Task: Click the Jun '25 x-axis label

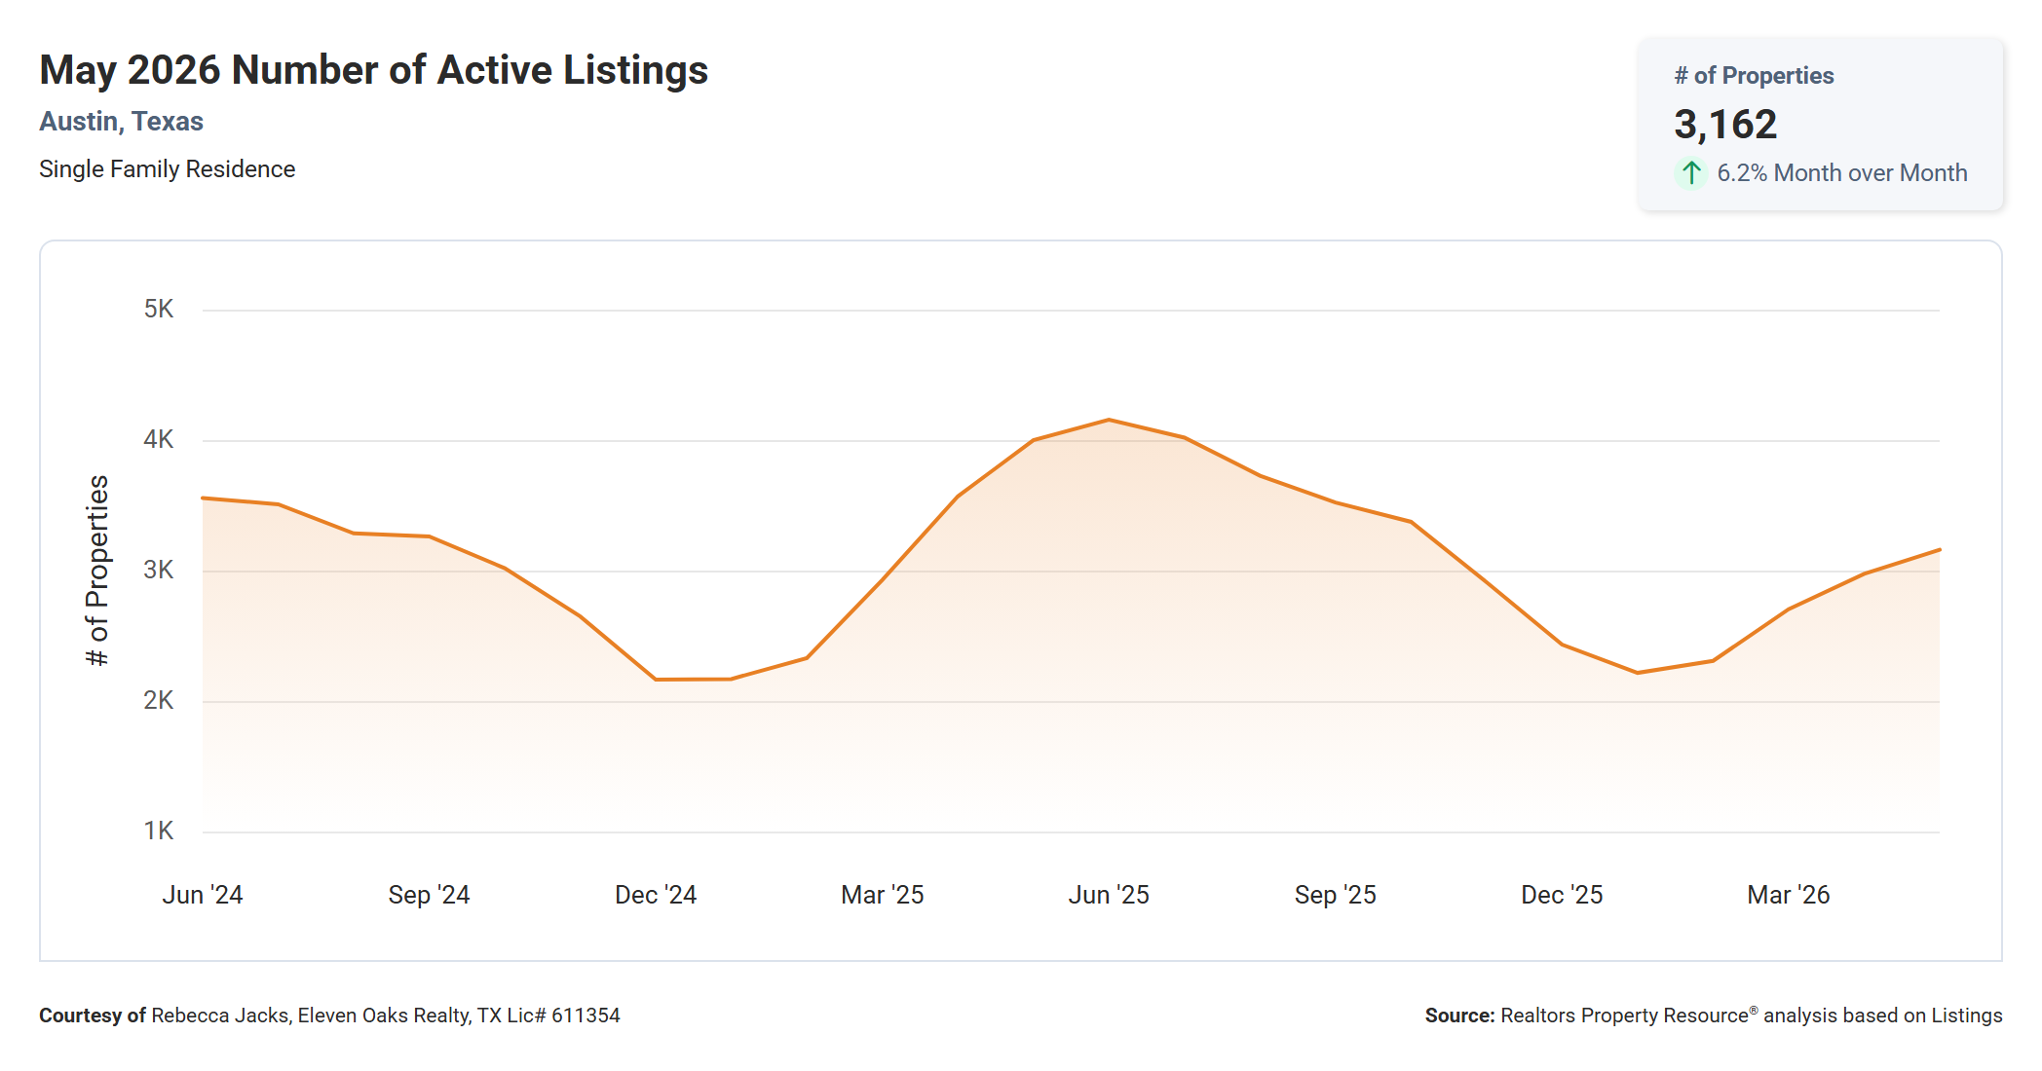Action: click(x=1109, y=895)
